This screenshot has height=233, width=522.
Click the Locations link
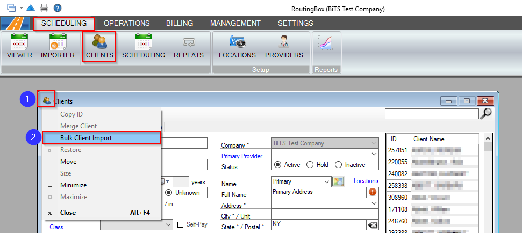366,181
